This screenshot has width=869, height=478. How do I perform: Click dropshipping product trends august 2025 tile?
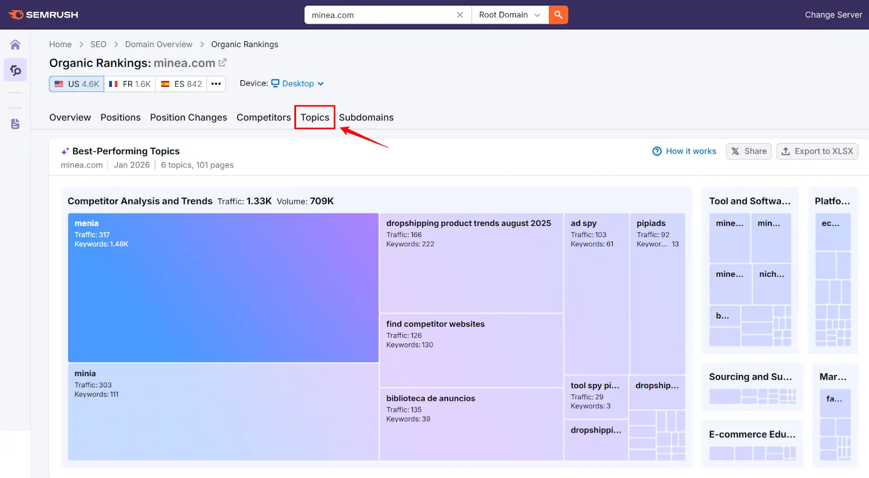471,263
